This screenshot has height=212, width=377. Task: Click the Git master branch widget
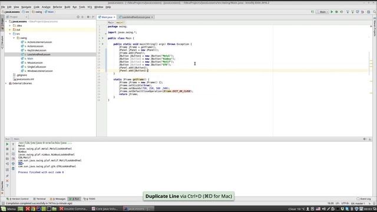[358, 203]
